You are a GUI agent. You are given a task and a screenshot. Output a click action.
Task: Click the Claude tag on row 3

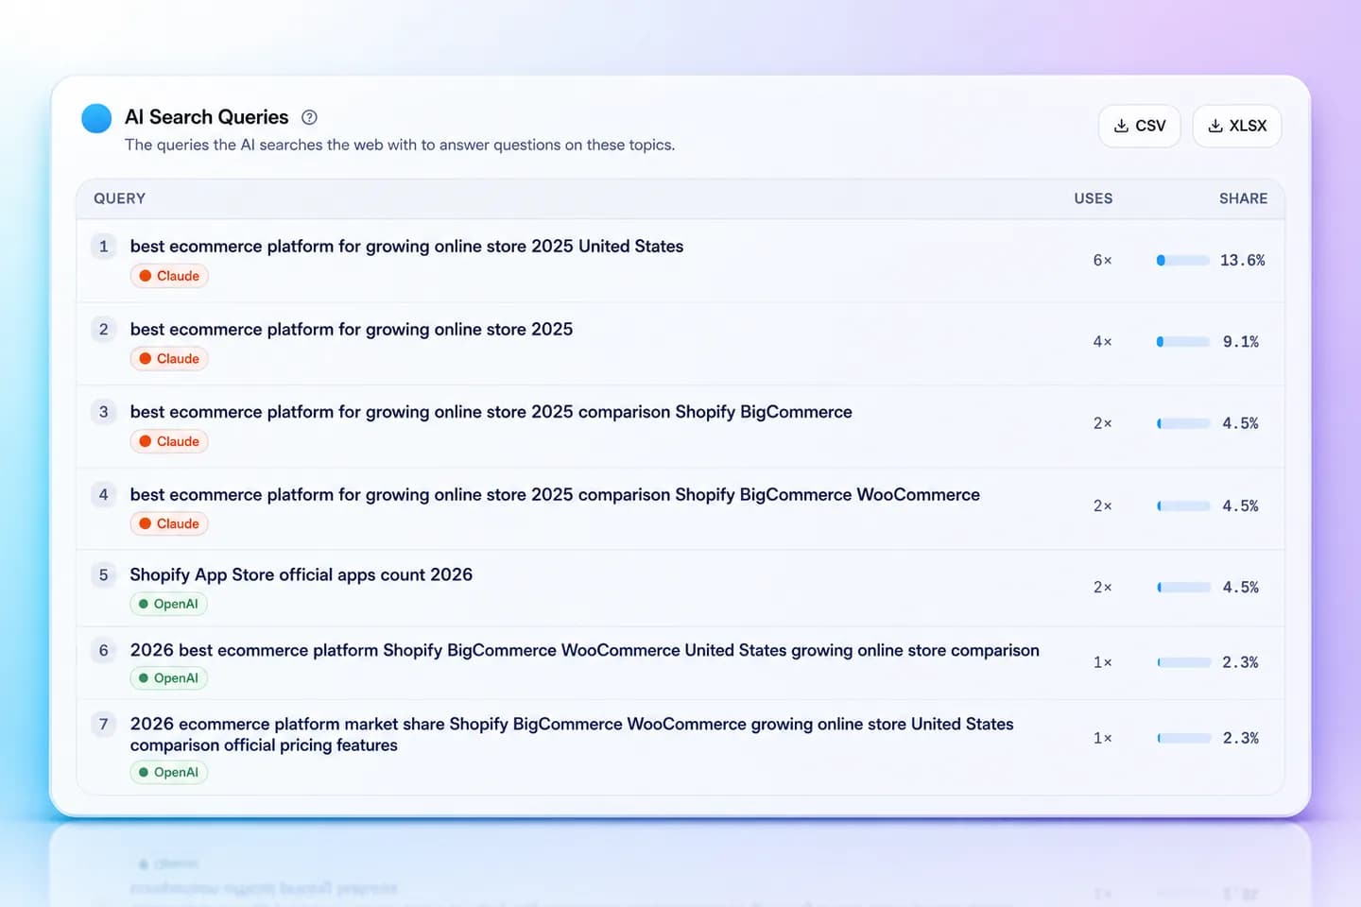[x=169, y=441]
